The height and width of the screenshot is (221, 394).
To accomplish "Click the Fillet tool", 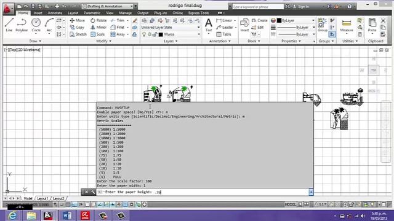I will click(118, 27).
